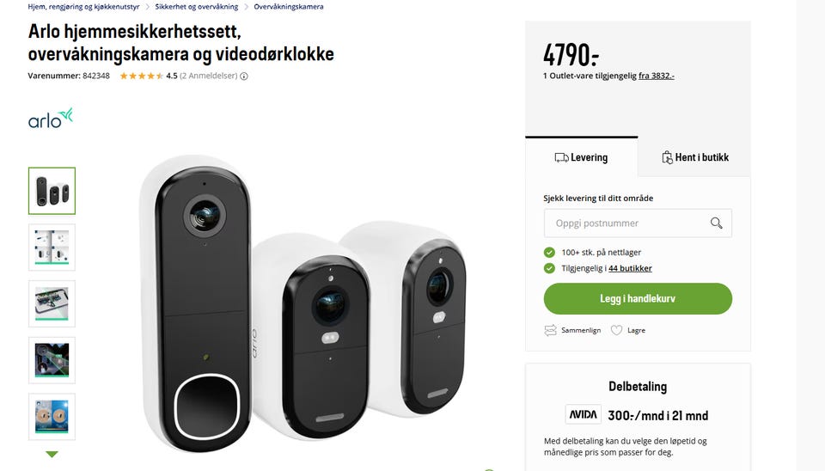Click the Sammenlign compare icon

(x=550, y=331)
